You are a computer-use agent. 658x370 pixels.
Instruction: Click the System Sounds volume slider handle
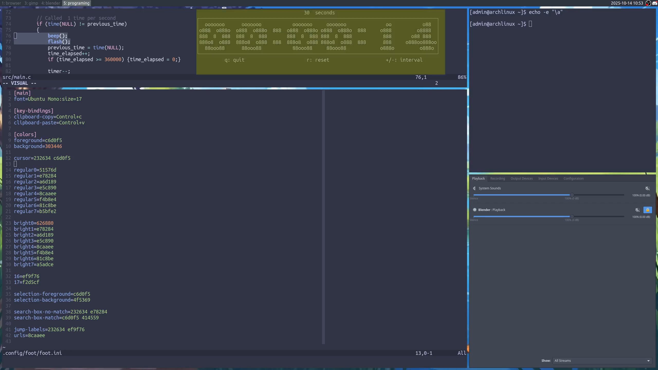572,195
